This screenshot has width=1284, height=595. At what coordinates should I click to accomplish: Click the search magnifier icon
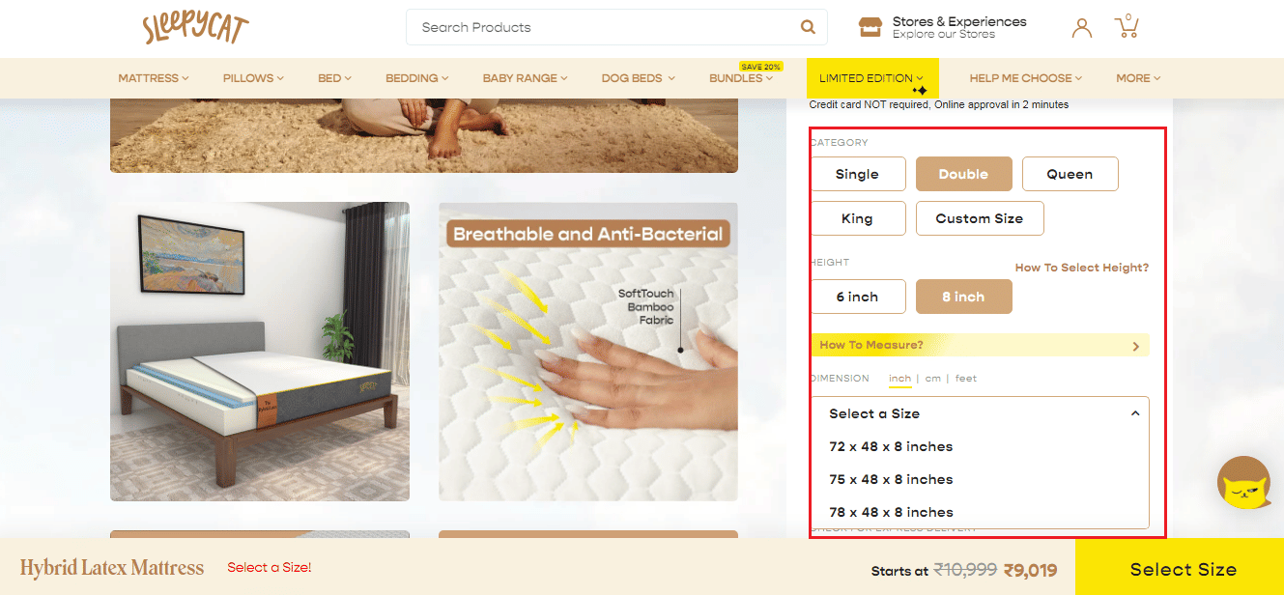(808, 27)
